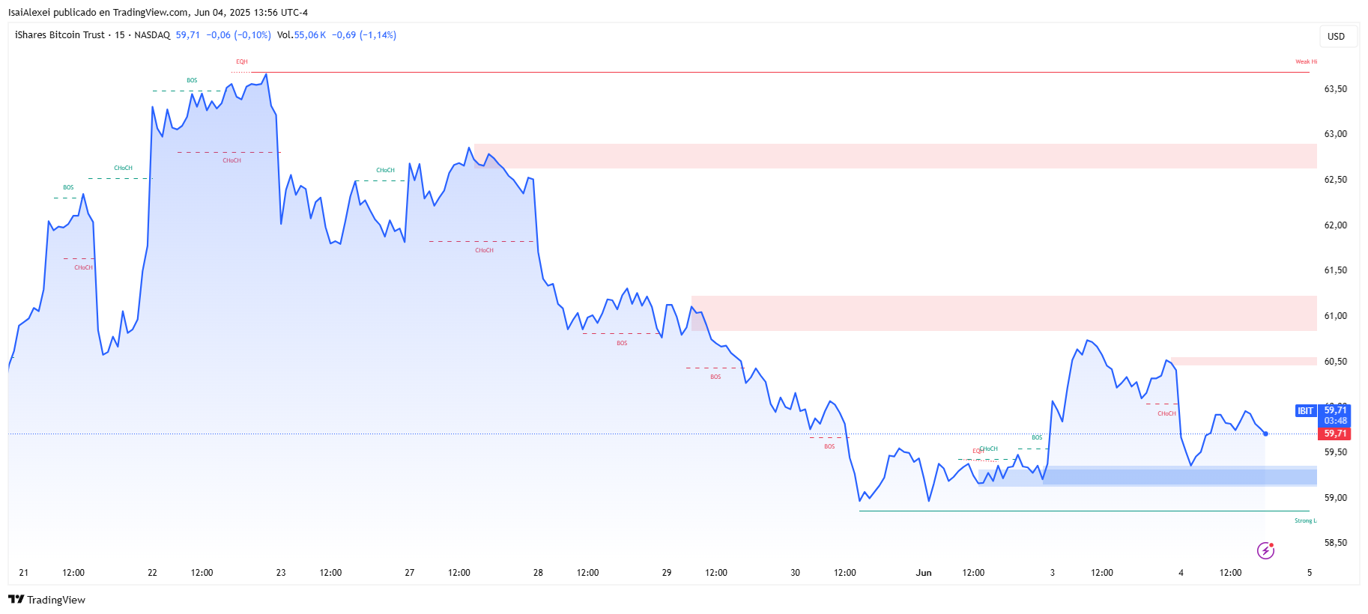This screenshot has height=614, width=1368.
Task: Click the Weak Hi label
Action: click(1306, 62)
